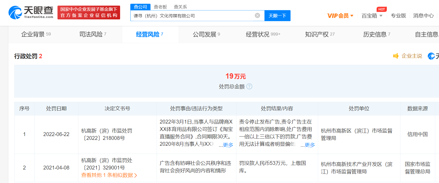Open the VIP会员 dropdown menu

click(340, 16)
